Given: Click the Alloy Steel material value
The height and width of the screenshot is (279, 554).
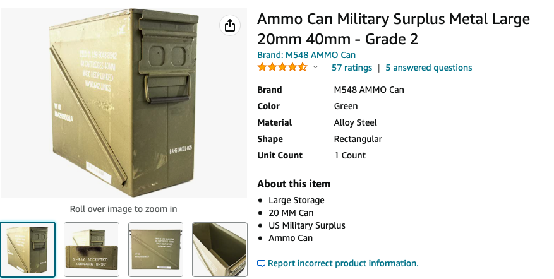Looking at the screenshot, I should [x=355, y=122].
